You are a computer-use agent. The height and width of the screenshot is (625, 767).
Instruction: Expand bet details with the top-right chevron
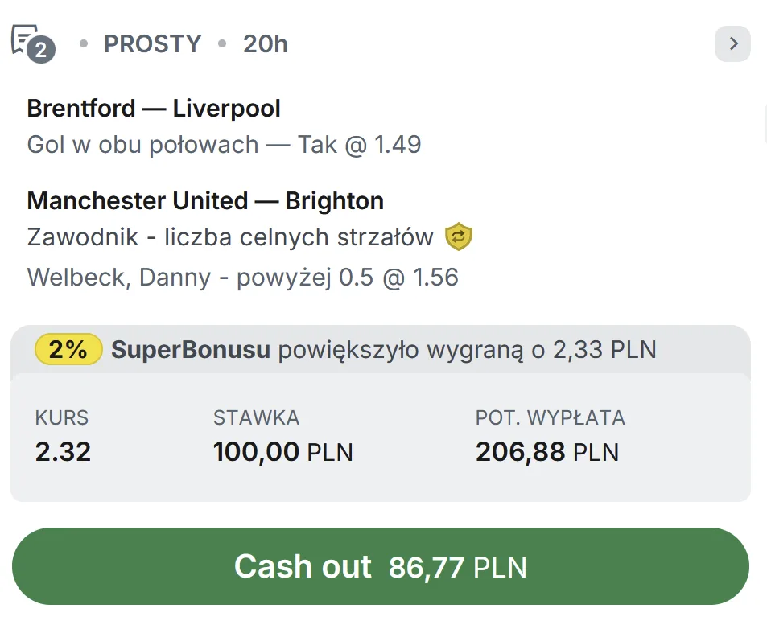[732, 44]
